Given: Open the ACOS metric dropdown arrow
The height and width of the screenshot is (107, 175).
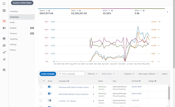Looking at the screenshot, I should tap(109, 11).
